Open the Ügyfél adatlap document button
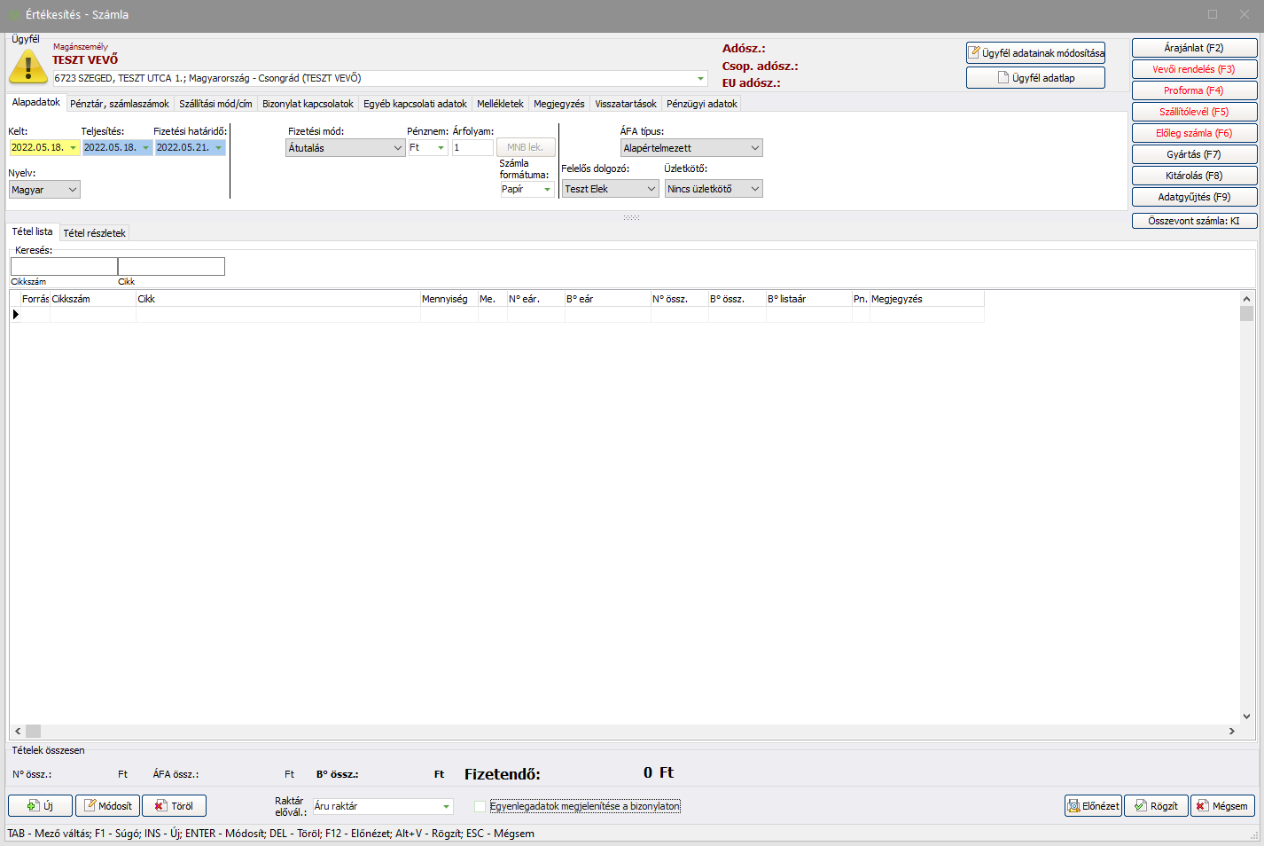 click(x=1034, y=78)
